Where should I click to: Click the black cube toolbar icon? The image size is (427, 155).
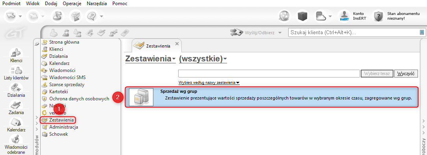302,16
